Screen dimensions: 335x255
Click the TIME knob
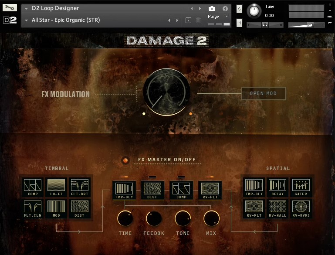125,218
